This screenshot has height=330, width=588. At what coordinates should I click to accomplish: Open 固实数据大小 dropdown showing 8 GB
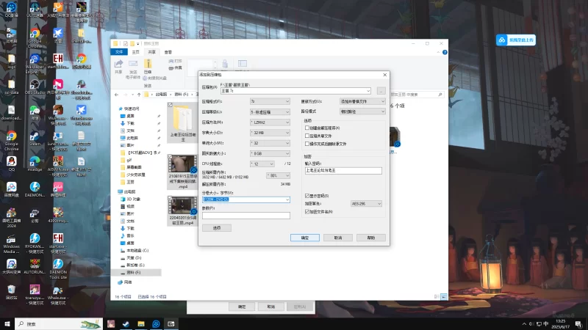coord(270,153)
